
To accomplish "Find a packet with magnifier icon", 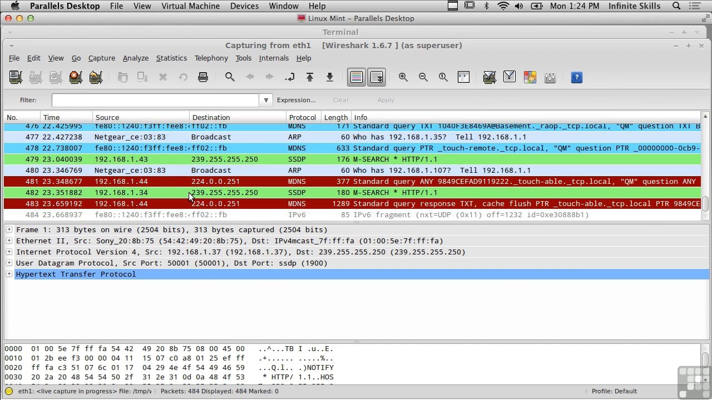I will click(230, 77).
